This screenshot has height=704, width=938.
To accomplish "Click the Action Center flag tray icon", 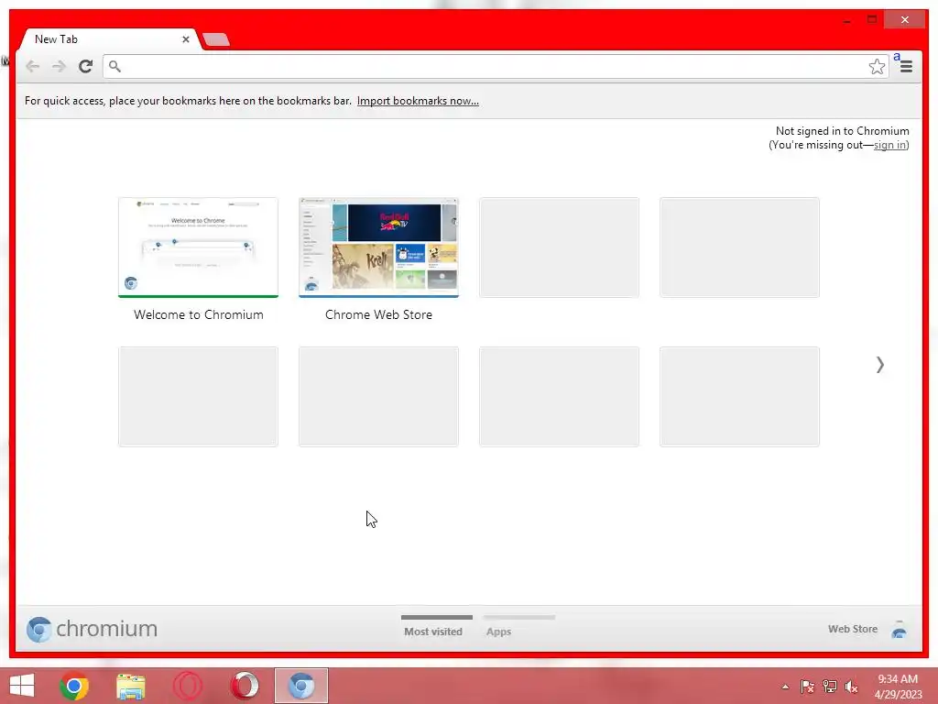I will coord(807,687).
